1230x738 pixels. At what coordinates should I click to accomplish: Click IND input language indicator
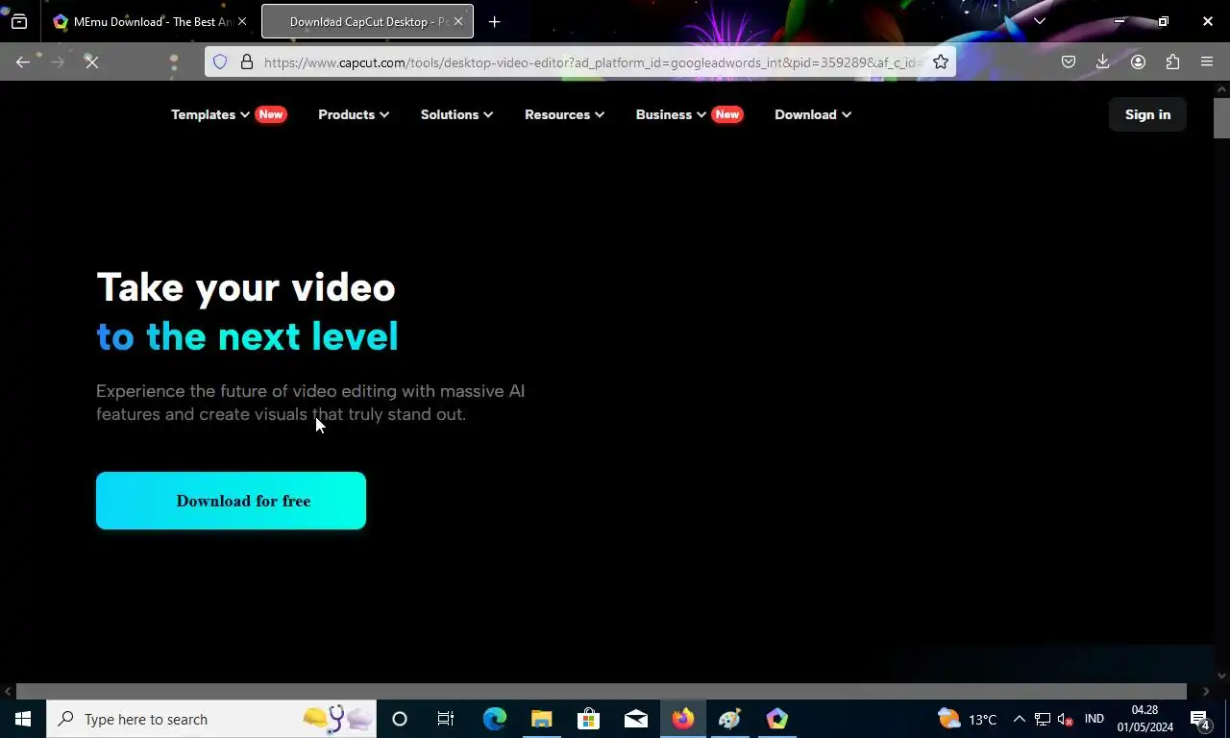[x=1094, y=719]
